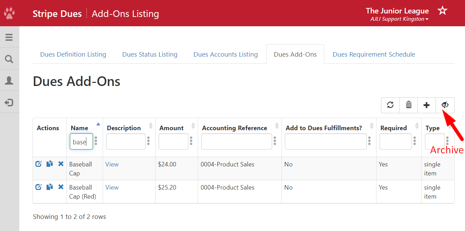This screenshot has height=231, width=465.
Task: Open Amount filter options menu
Action: tap(191, 141)
